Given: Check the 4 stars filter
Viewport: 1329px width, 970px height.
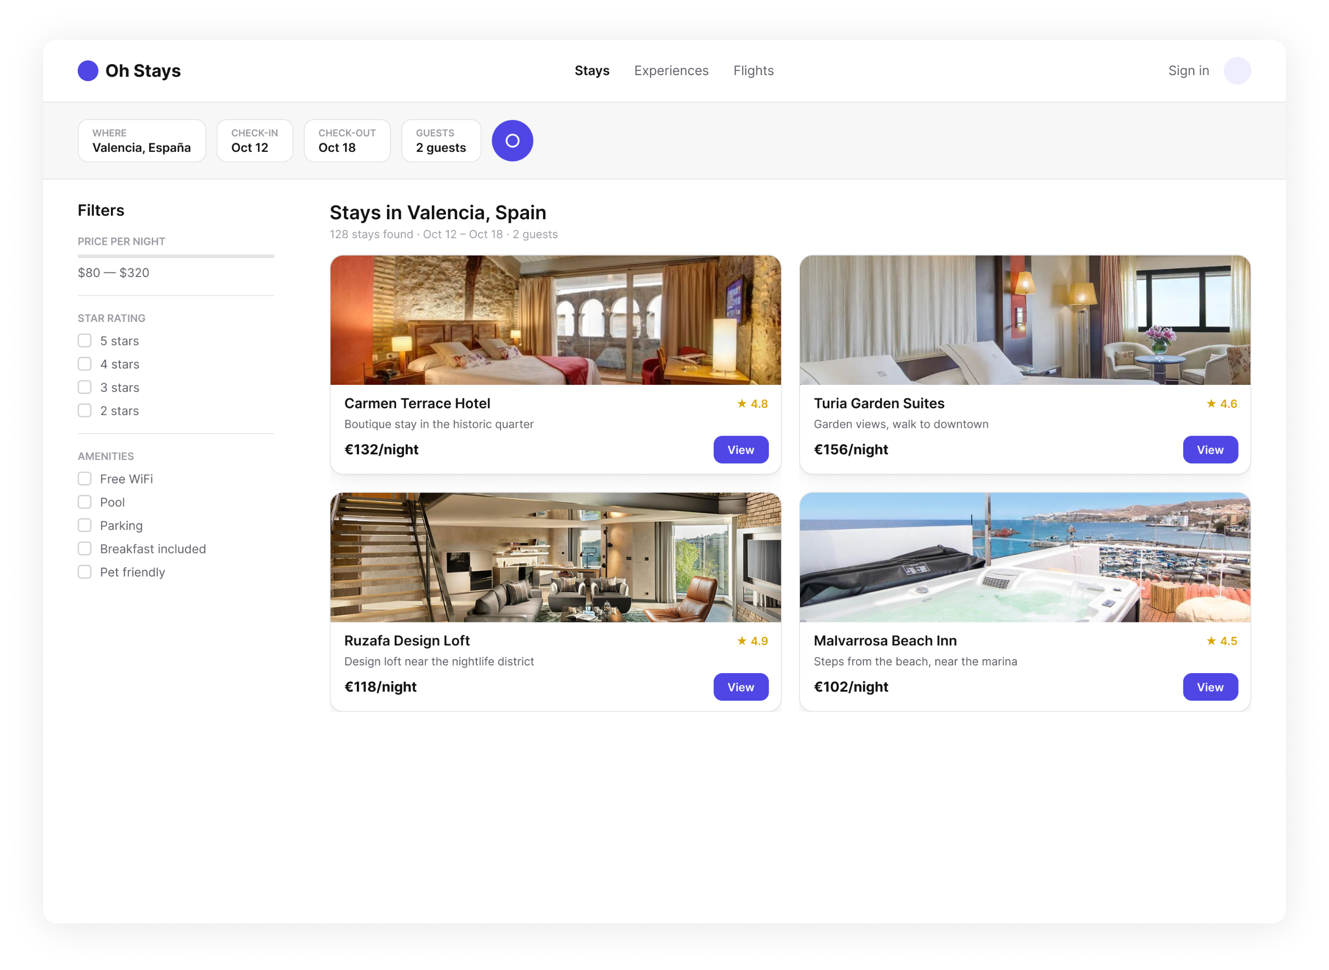Looking at the screenshot, I should [x=84, y=364].
